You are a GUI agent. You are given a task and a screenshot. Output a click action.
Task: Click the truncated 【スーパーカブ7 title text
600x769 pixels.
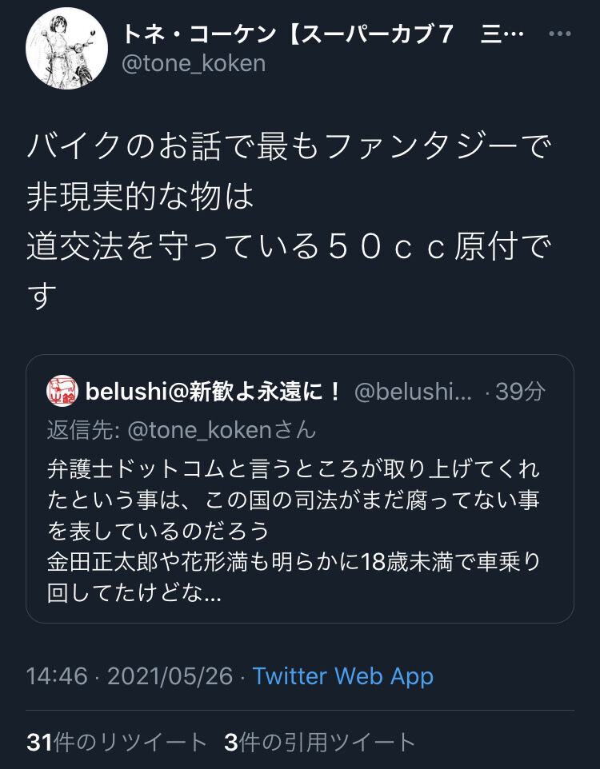coord(400,34)
